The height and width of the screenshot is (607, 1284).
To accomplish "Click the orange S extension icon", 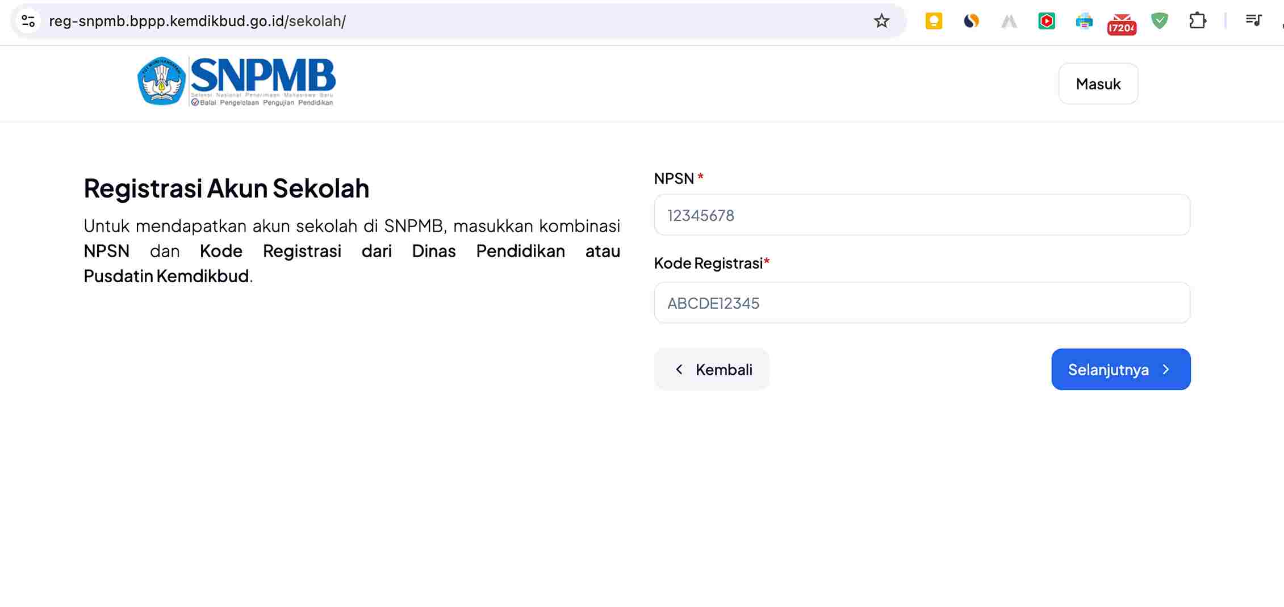I will [x=971, y=21].
